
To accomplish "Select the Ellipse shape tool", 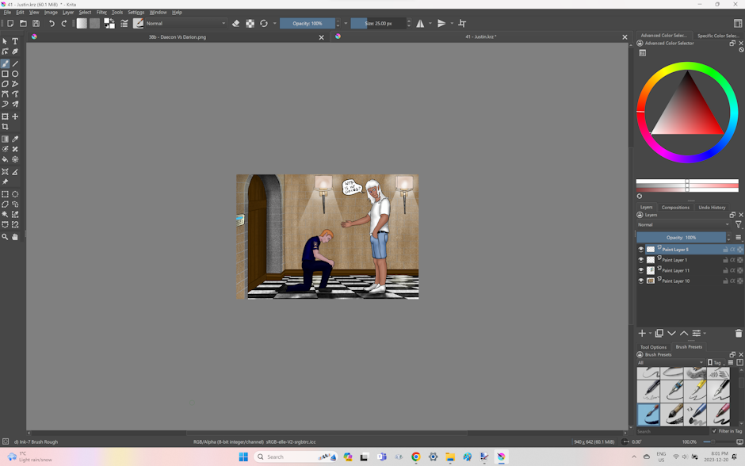I will coord(15,74).
